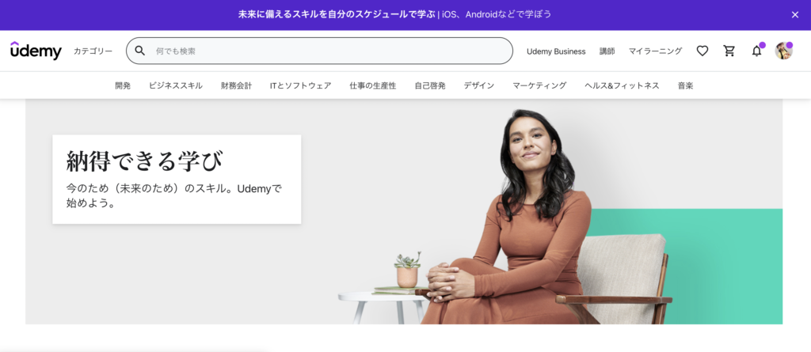
Task: Click the 納得できる学び headline
Action: (144, 161)
